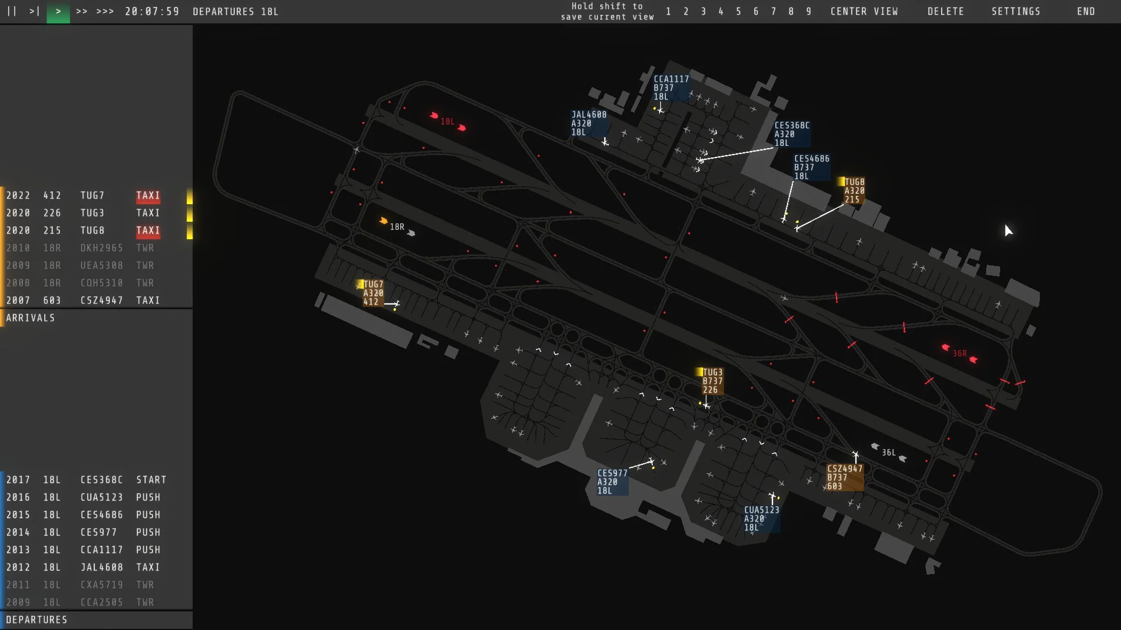Pause the simulation

(11, 11)
